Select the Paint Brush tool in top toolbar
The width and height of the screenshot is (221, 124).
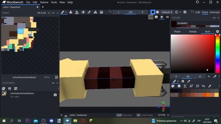[63, 12]
